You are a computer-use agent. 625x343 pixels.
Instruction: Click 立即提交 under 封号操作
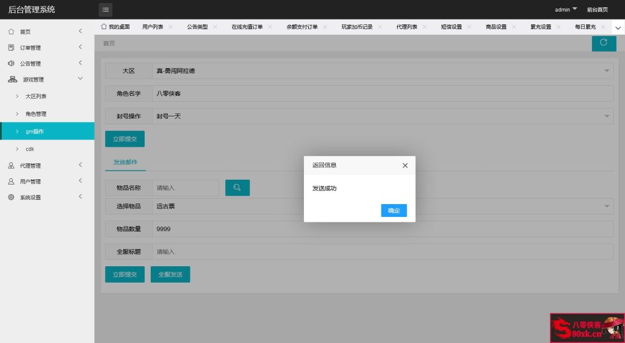click(125, 139)
